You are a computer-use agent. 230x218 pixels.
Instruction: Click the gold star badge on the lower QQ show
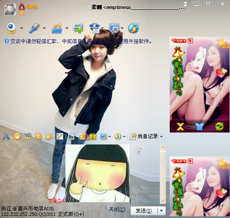223,164
